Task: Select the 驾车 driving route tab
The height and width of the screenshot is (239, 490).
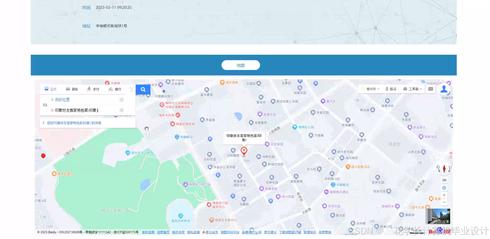Action: coord(72,89)
